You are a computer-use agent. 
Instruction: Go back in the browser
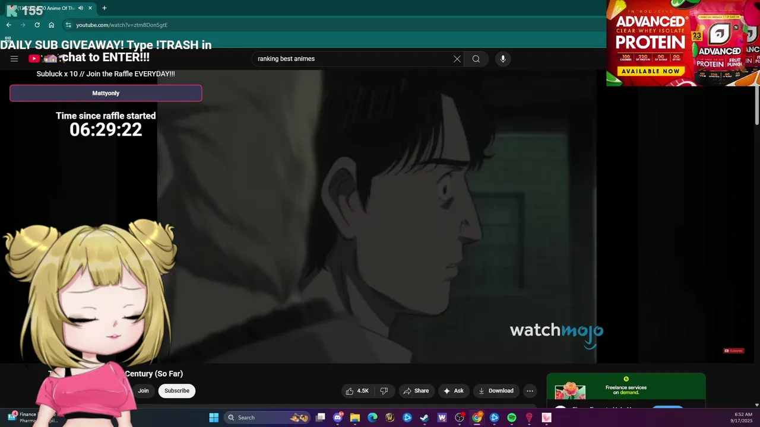pos(8,25)
